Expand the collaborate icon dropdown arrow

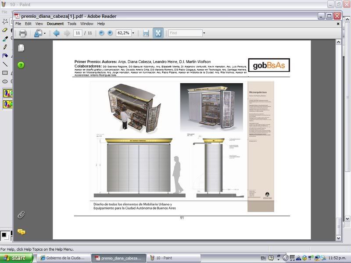click(x=44, y=33)
